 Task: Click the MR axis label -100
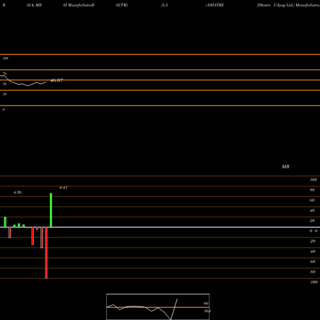point(314,282)
